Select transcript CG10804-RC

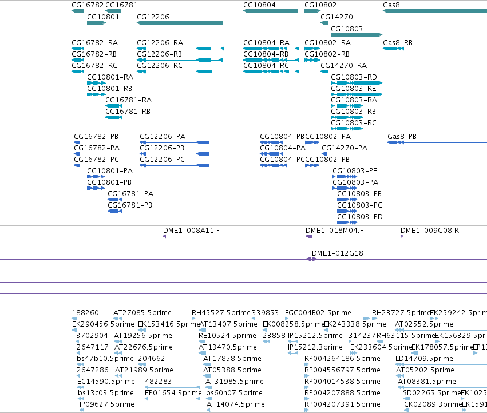point(266,66)
